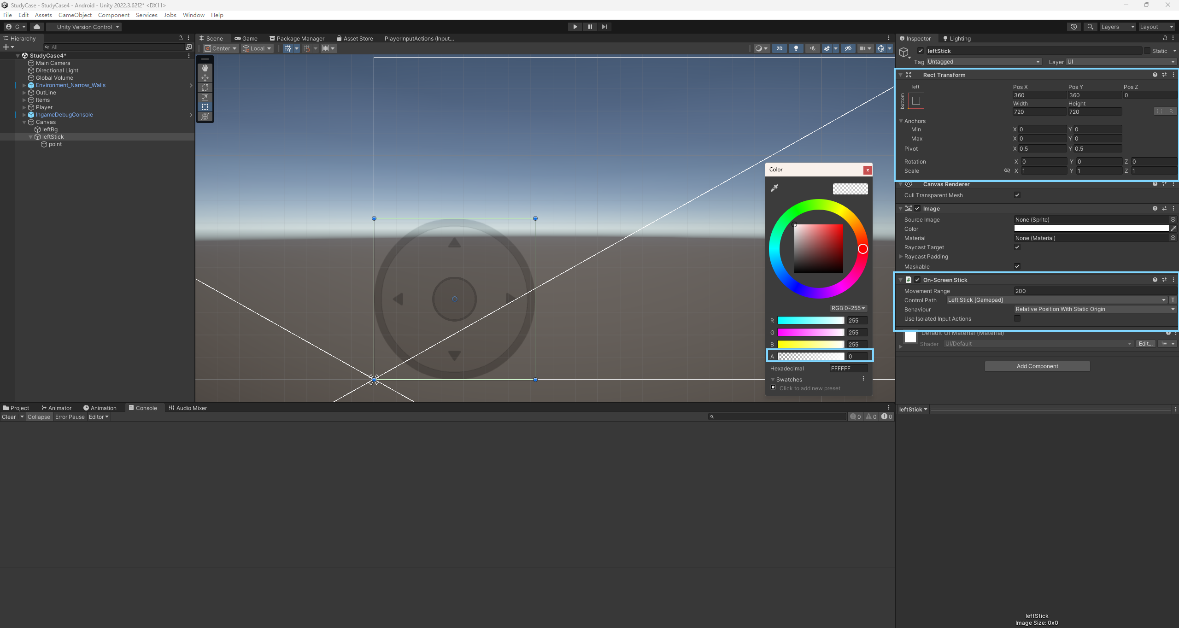
Task: Select the Rotate tool in scene toolbar
Action: coord(205,88)
